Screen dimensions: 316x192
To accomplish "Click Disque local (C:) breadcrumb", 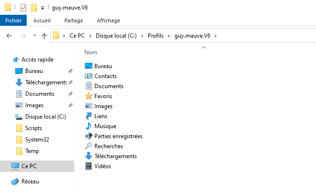I will (x=116, y=36).
